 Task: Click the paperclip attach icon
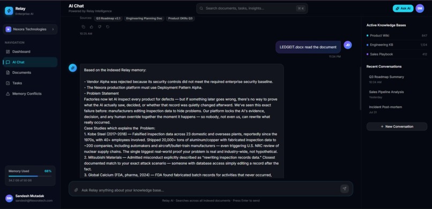[76, 190]
